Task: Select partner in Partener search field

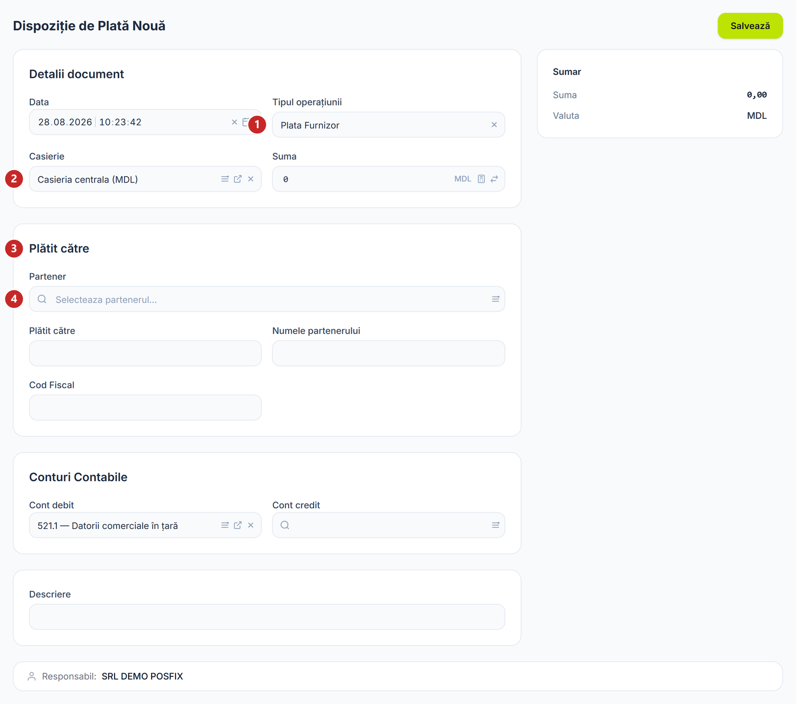Action: [267, 299]
